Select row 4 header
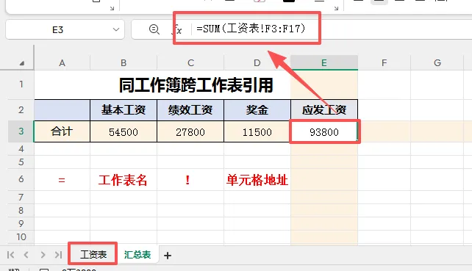The image size is (472, 271). pyautogui.click(x=21, y=148)
